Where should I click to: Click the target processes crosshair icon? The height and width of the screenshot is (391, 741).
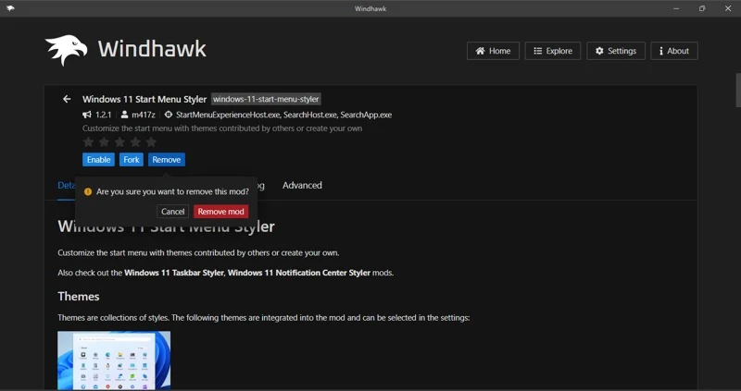[x=169, y=115]
